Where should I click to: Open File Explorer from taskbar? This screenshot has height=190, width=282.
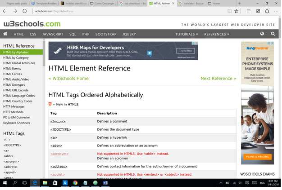coord(45,183)
